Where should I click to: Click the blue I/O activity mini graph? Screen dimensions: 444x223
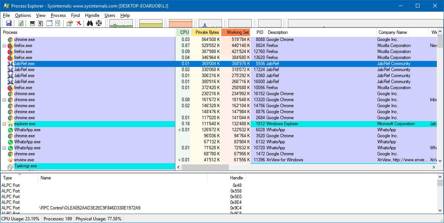[x=210, y=23]
